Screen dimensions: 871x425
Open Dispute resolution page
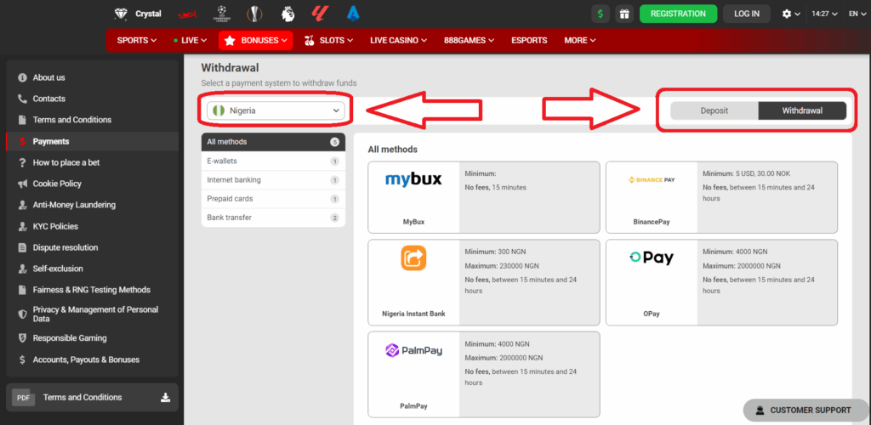(92, 247)
